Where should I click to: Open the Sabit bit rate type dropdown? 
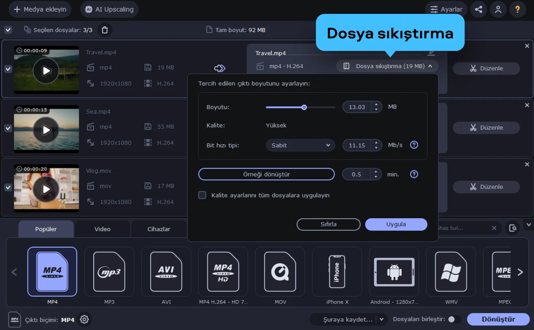[x=300, y=145]
